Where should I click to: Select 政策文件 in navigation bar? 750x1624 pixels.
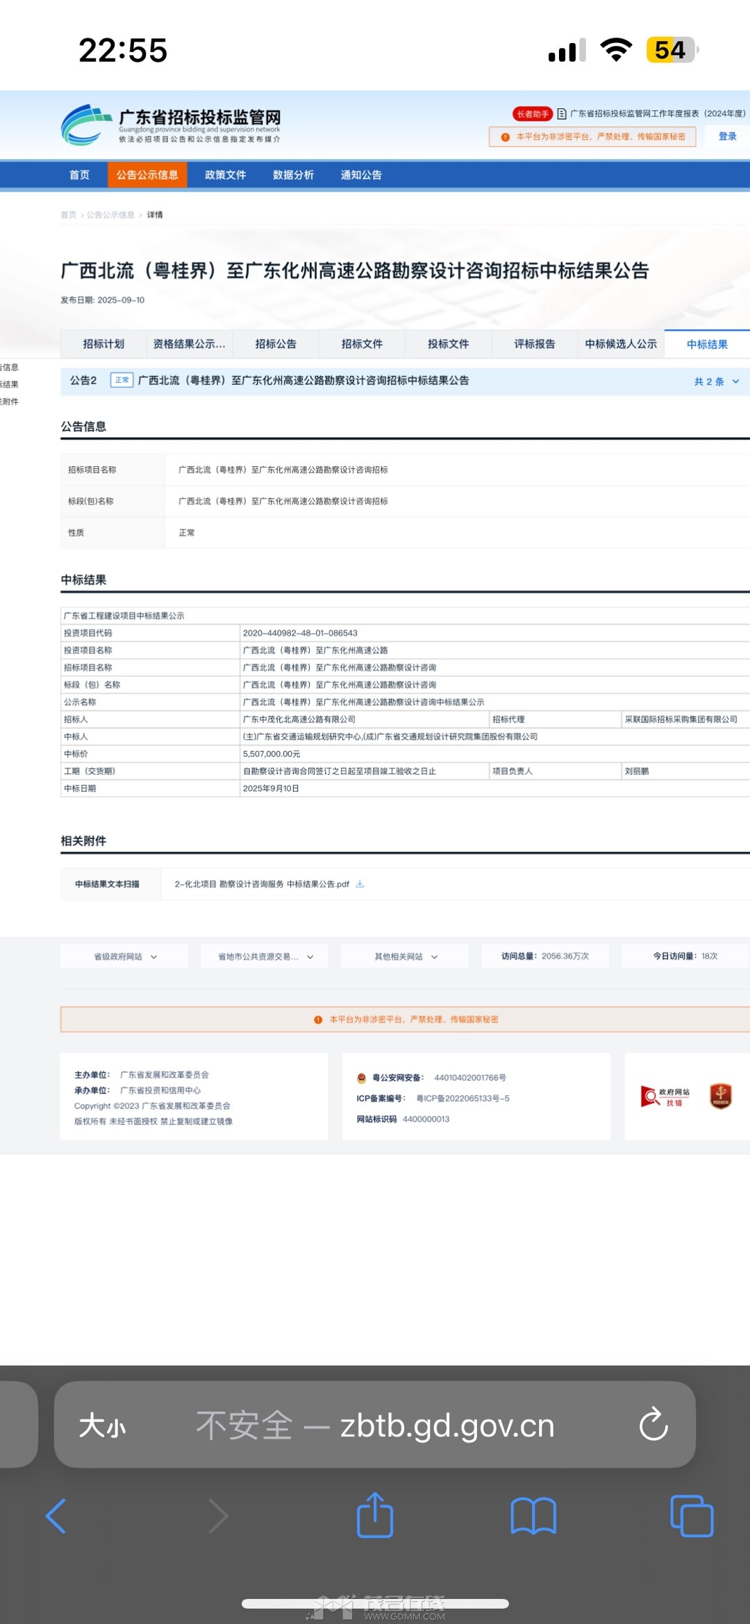pyautogui.click(x=225, y=175)
